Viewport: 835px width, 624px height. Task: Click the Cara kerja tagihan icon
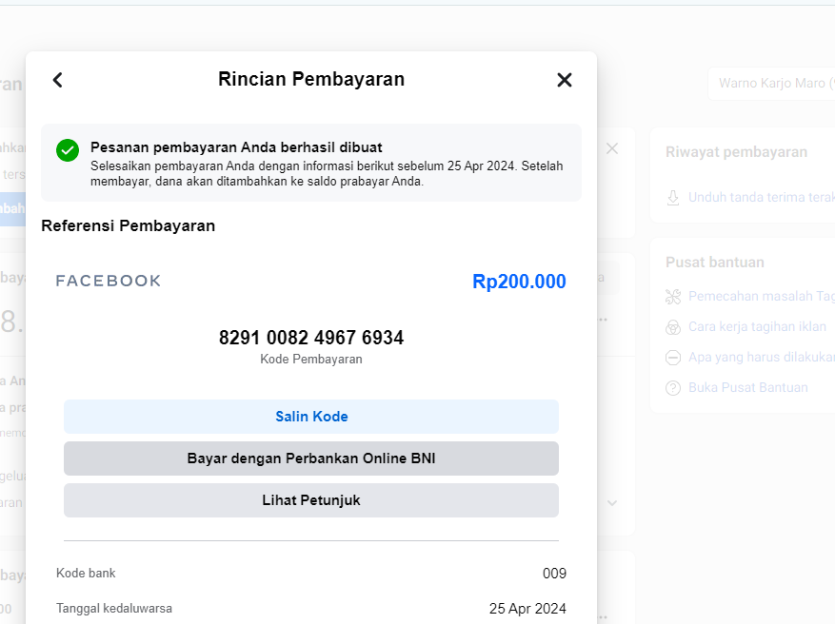point(673,327)
